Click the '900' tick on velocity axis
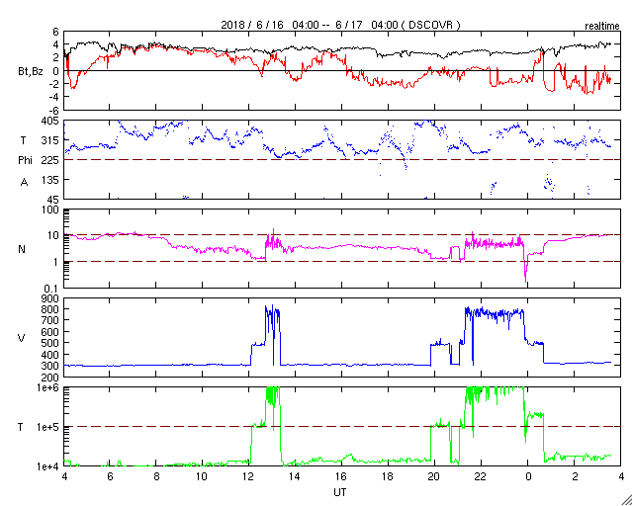Image resolution: width=633 pixels, height=506 pixels. 51,298
